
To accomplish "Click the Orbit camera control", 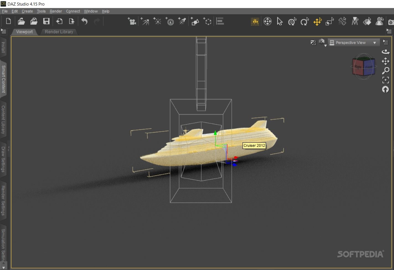I will [x=385, y=52].
